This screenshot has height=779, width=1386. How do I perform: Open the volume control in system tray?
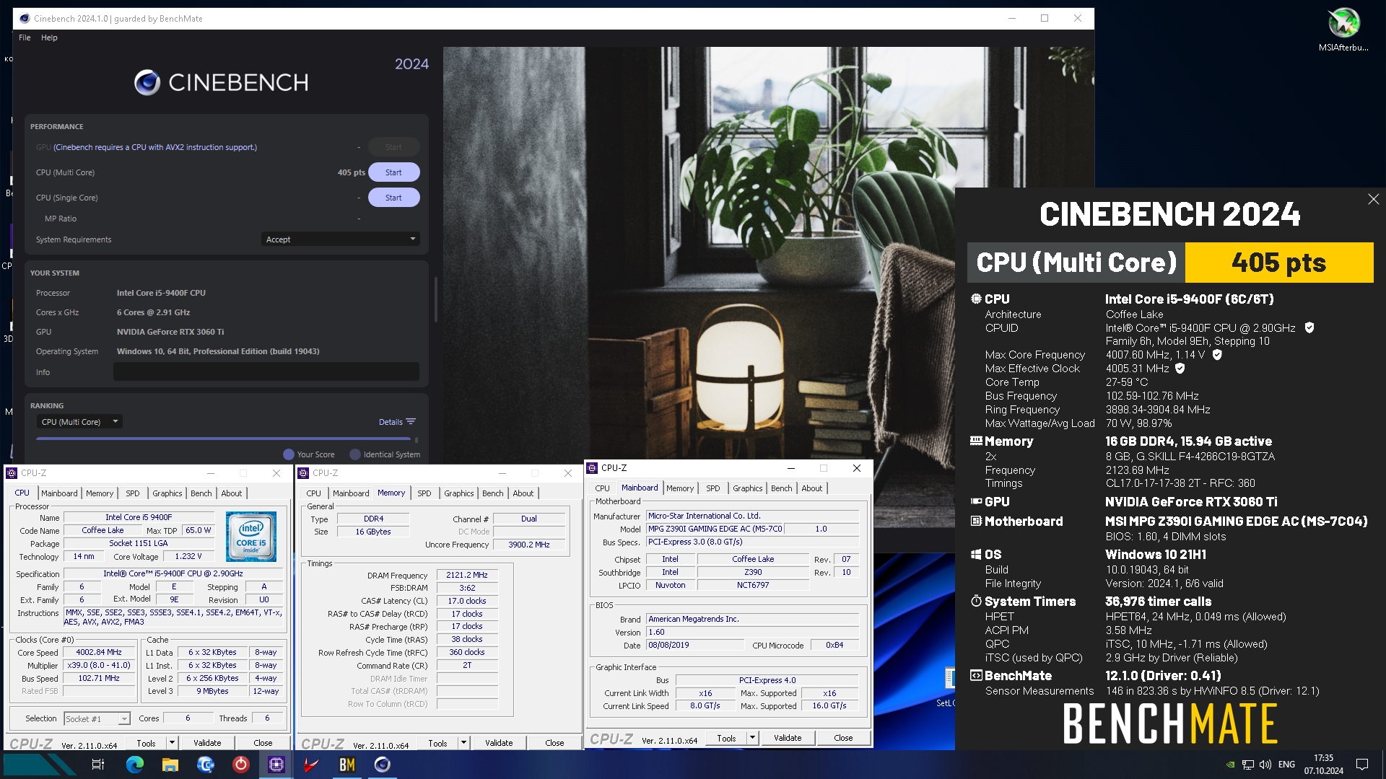tap(1265, 765)
